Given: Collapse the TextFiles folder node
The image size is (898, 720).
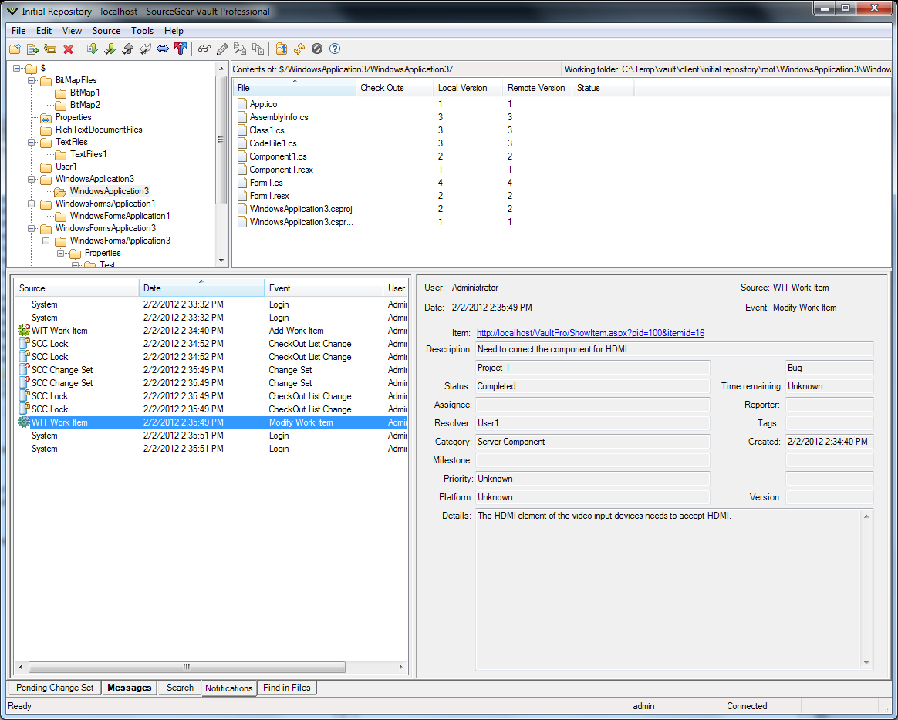Looking at the screenshot, I should point(32,142).
